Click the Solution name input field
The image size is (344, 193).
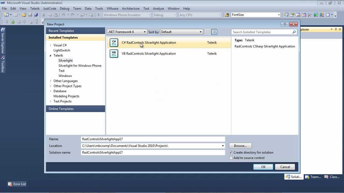153,153
